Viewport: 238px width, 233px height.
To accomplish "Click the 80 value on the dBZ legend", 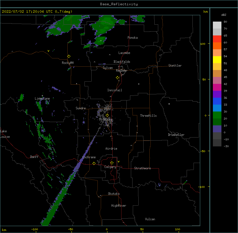I will tap(225, 22).
